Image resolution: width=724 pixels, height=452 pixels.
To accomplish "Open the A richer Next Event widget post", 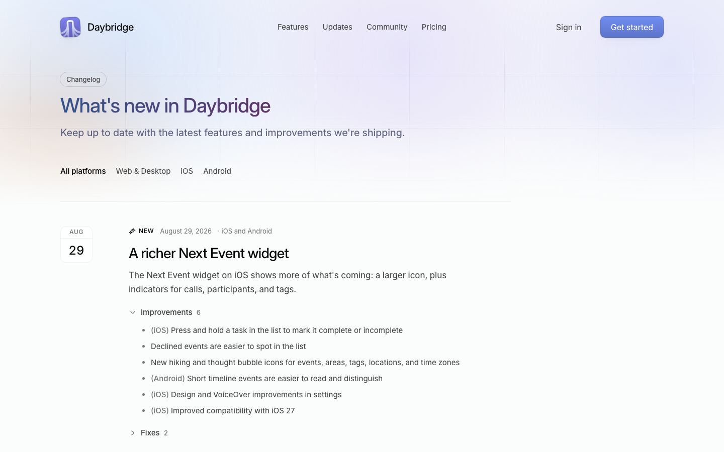I will (209, 253).
